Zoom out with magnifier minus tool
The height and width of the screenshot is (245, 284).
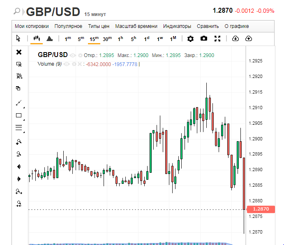click(18, 154)
